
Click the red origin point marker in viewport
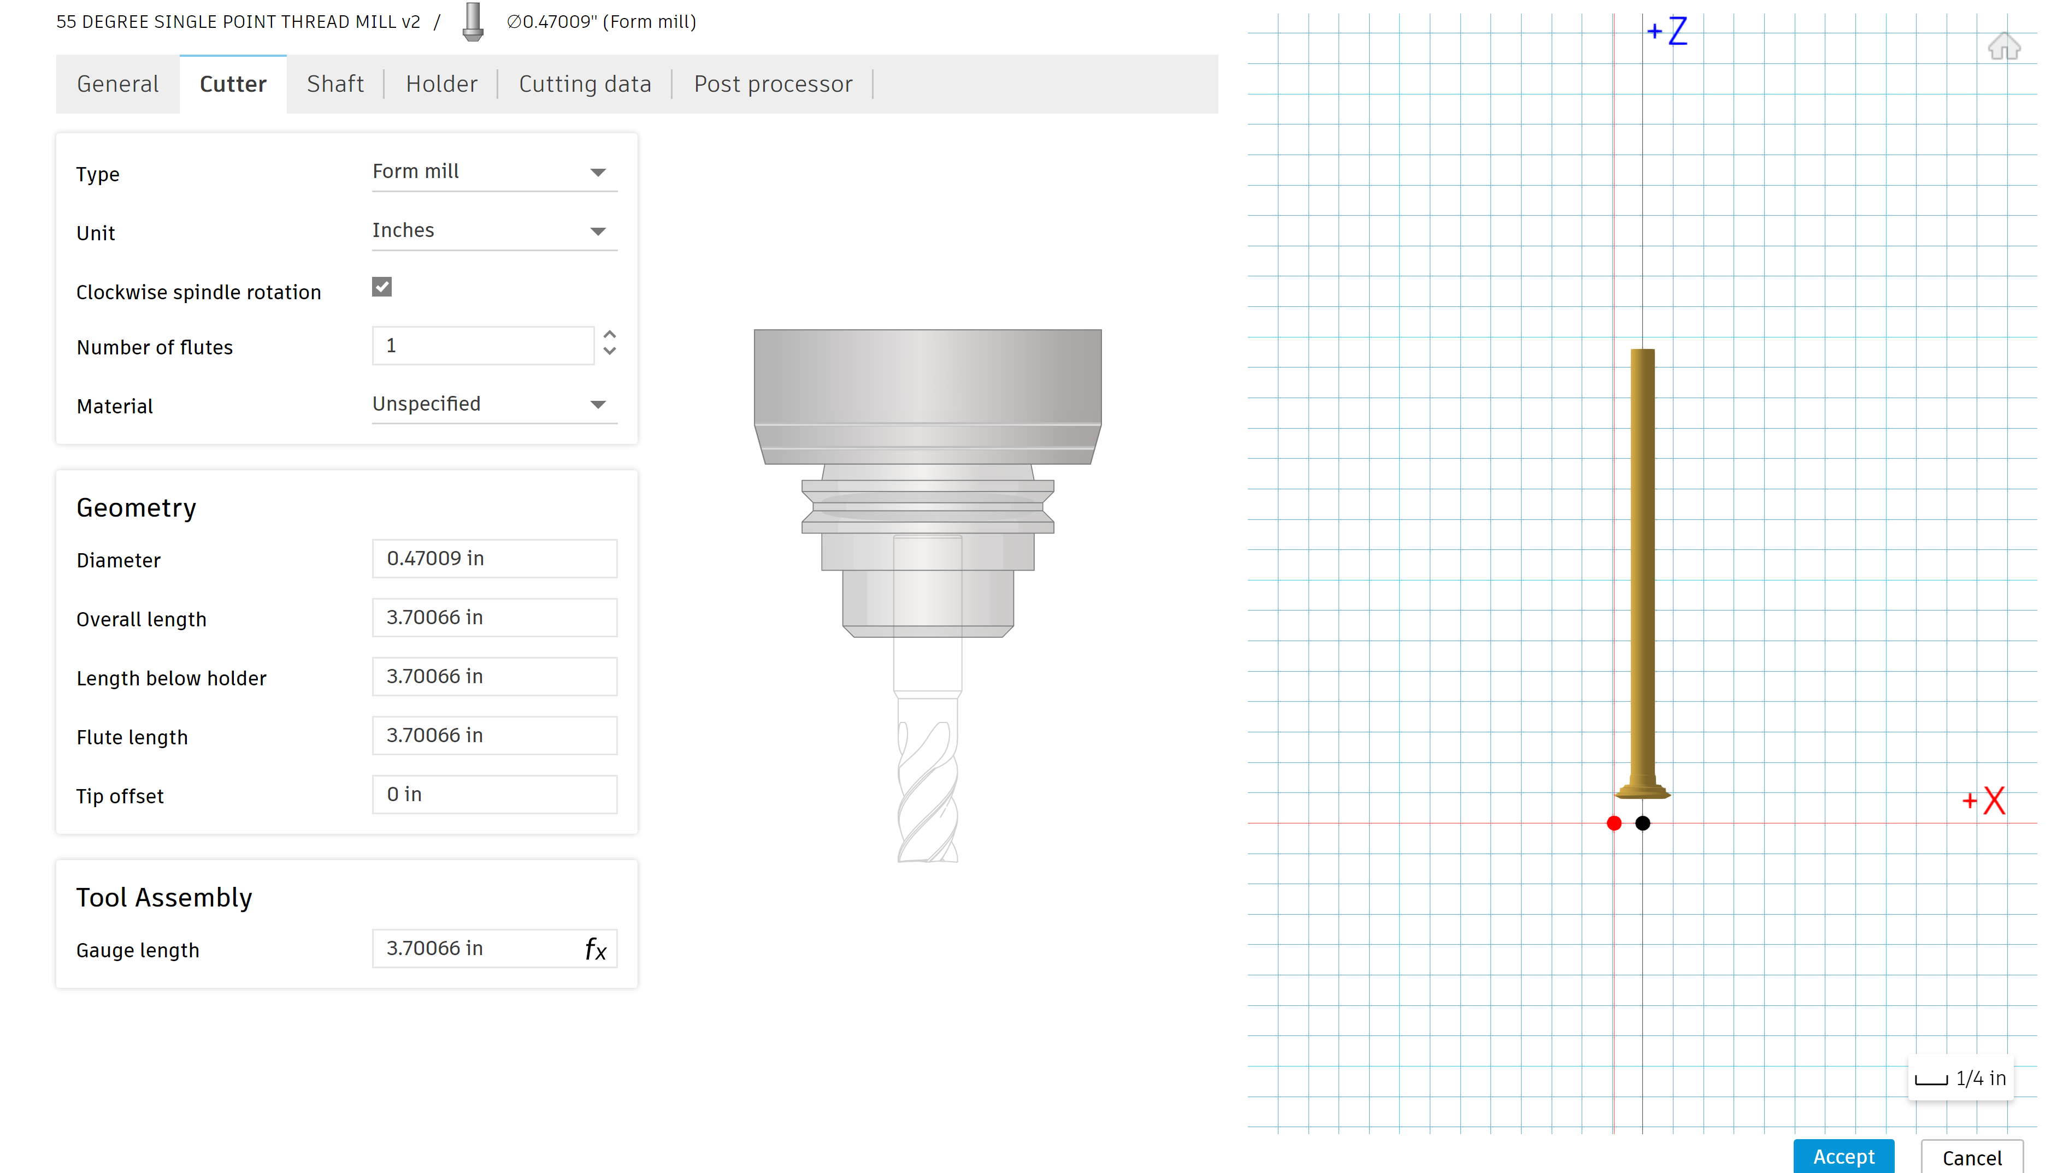point(1614,824)
